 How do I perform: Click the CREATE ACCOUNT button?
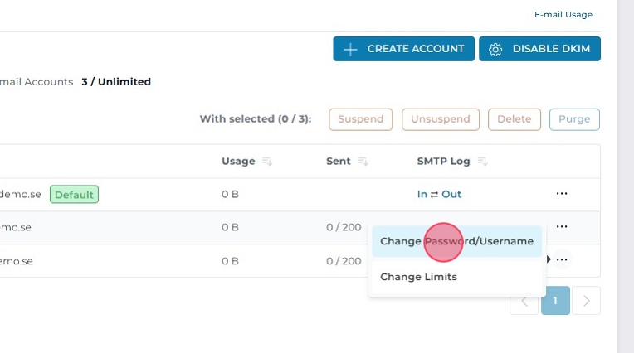pyautogui.click(x=404, y=49)
